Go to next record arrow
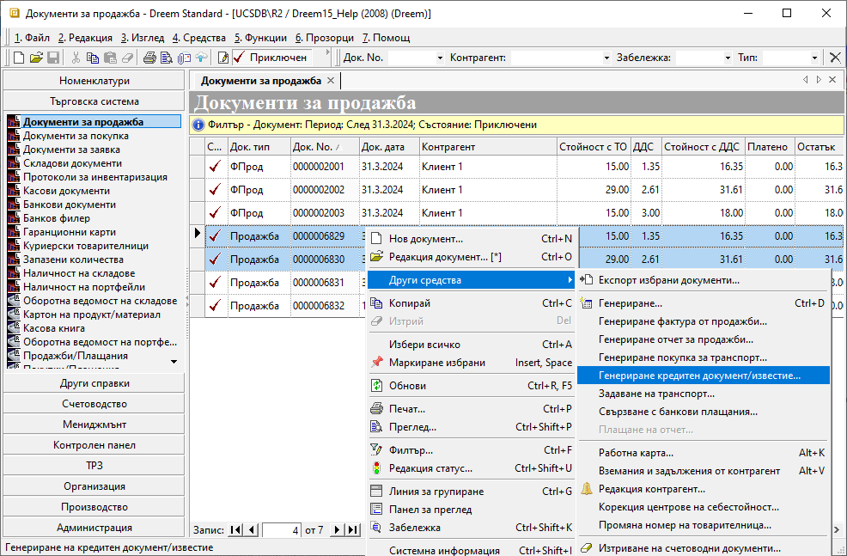The width and height of the screenshot is (847, 556). pyautogui.click(x=337, y=530)
